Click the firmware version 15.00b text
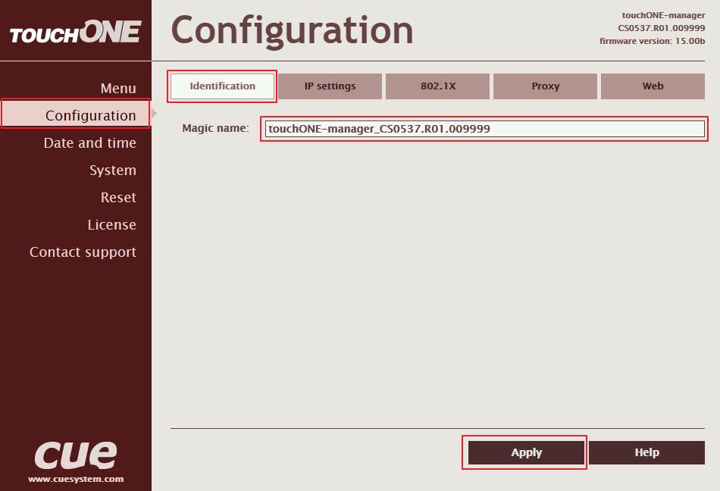This screenshot has width=720, height=491. 652,41
